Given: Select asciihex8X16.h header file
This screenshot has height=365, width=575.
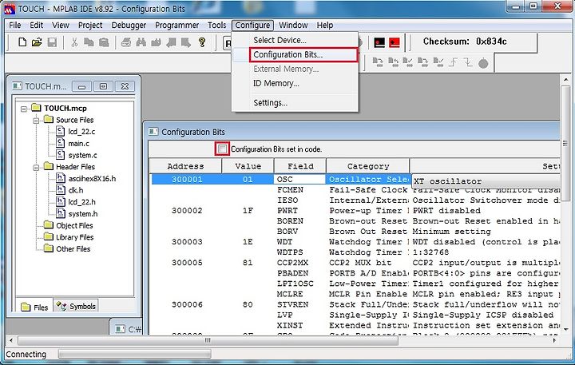Looking at the screenshot, I should (x=92, y=179).
